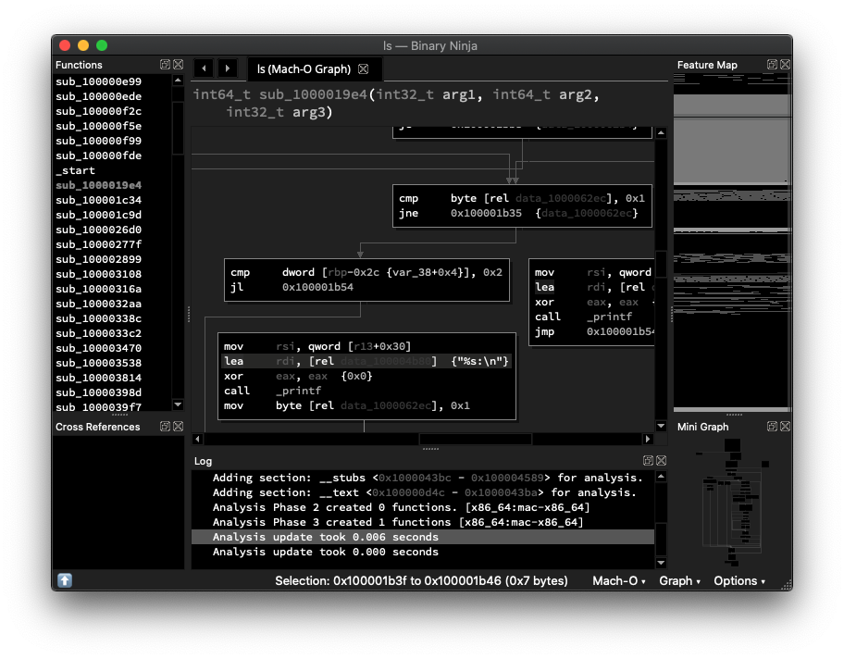Image resolution: width=844 pixels, height=659 pixels.
Task: Close the Cross References panel
Action: point(179,427)
